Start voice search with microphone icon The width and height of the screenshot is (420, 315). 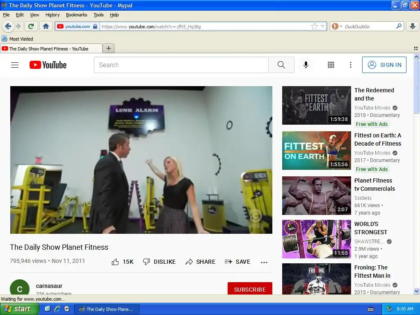pos(306,65)
